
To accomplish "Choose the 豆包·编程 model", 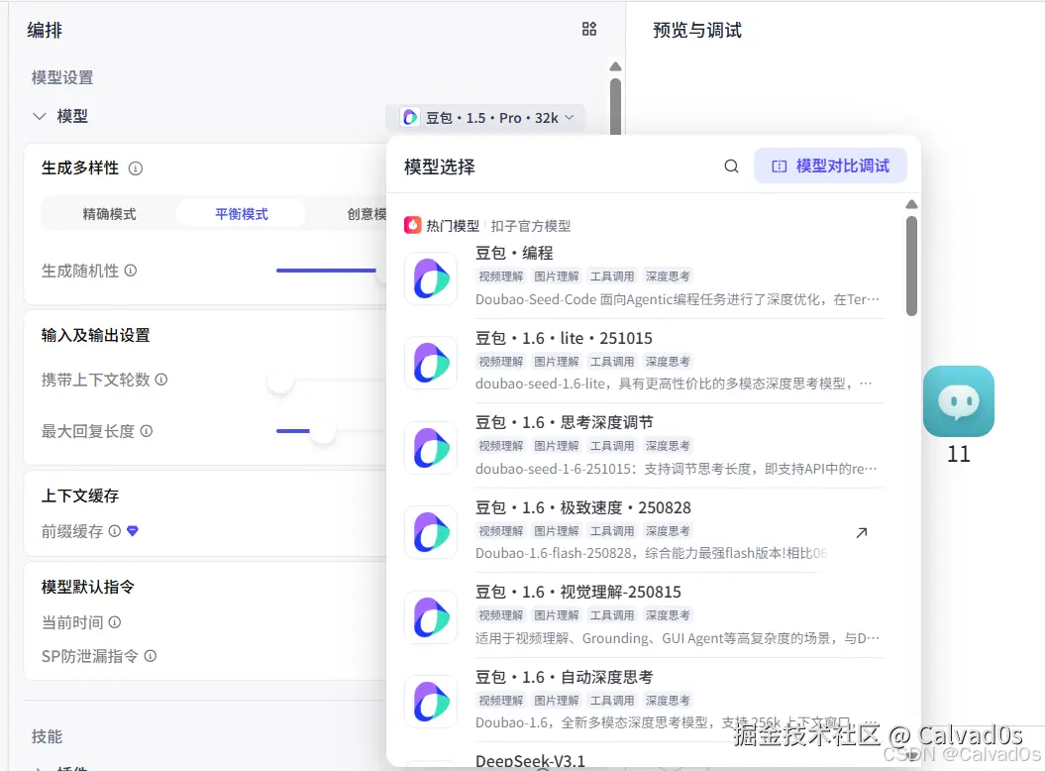I will (x=644, y=276).
